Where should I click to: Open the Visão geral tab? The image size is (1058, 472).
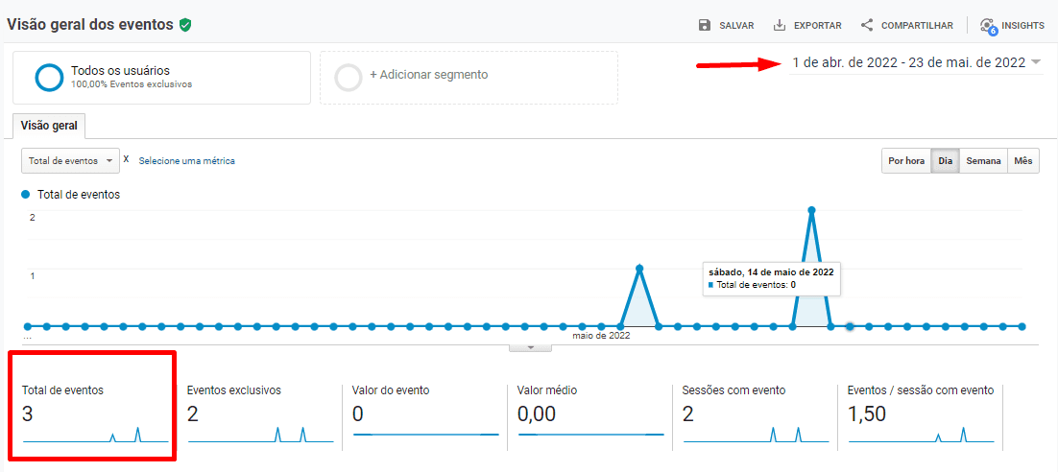[49, 126]
